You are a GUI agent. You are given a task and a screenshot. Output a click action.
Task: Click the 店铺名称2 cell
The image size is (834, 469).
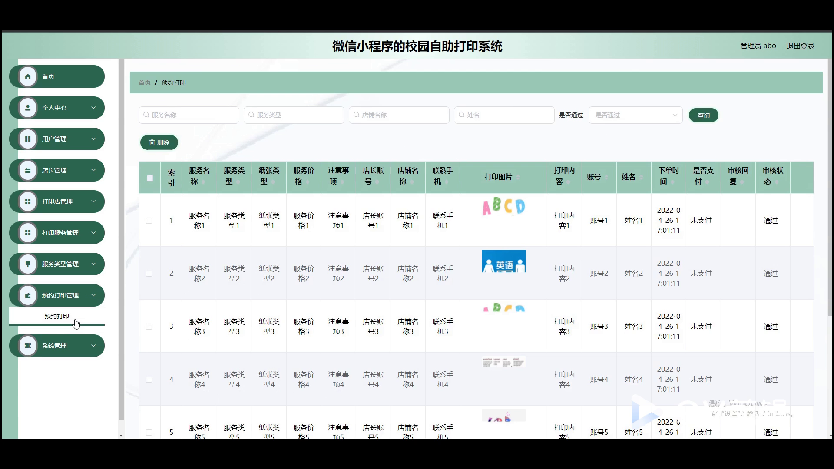pyautogui.click(x=408, y=274)
